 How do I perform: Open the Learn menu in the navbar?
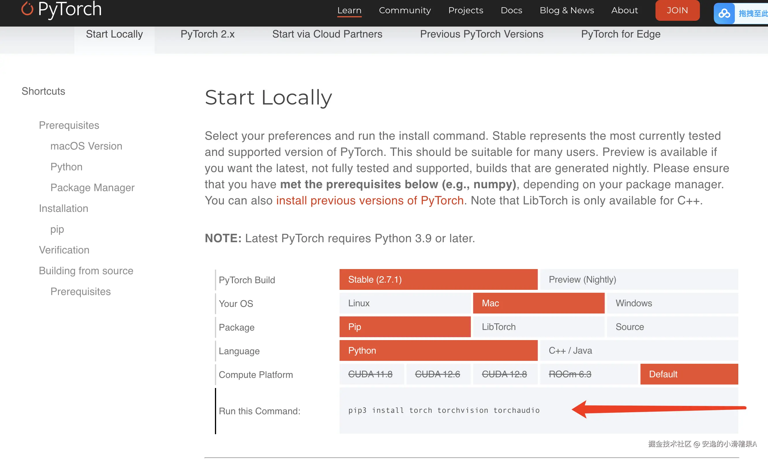click(349, 10)
